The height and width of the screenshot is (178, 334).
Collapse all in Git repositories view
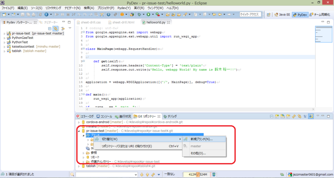pos(271,116)
